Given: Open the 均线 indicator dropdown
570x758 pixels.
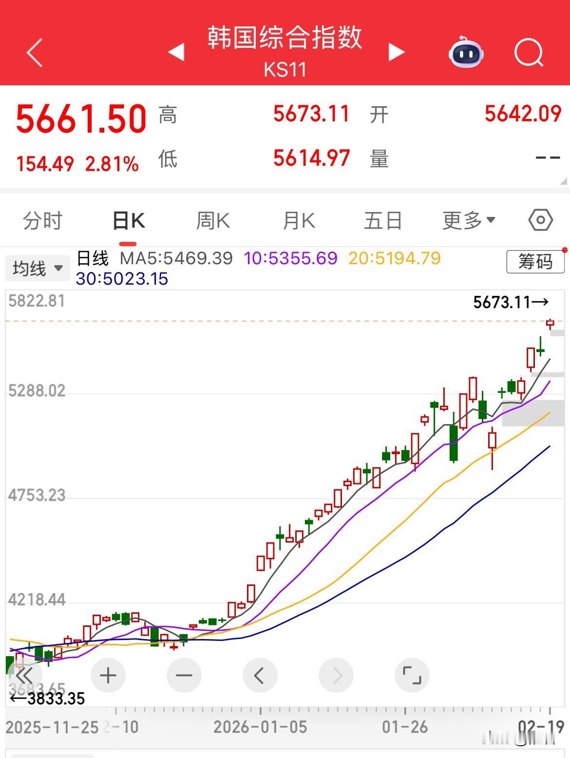Looking at the screenshot, I should coord(38,267).
